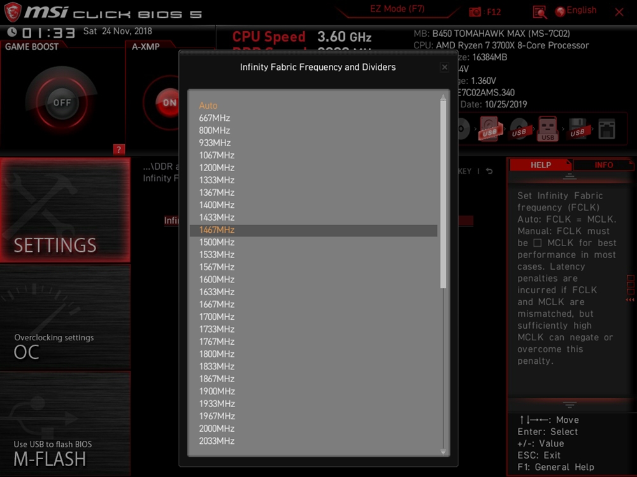Click the screenshot camera F12 icon

[475, 12]
